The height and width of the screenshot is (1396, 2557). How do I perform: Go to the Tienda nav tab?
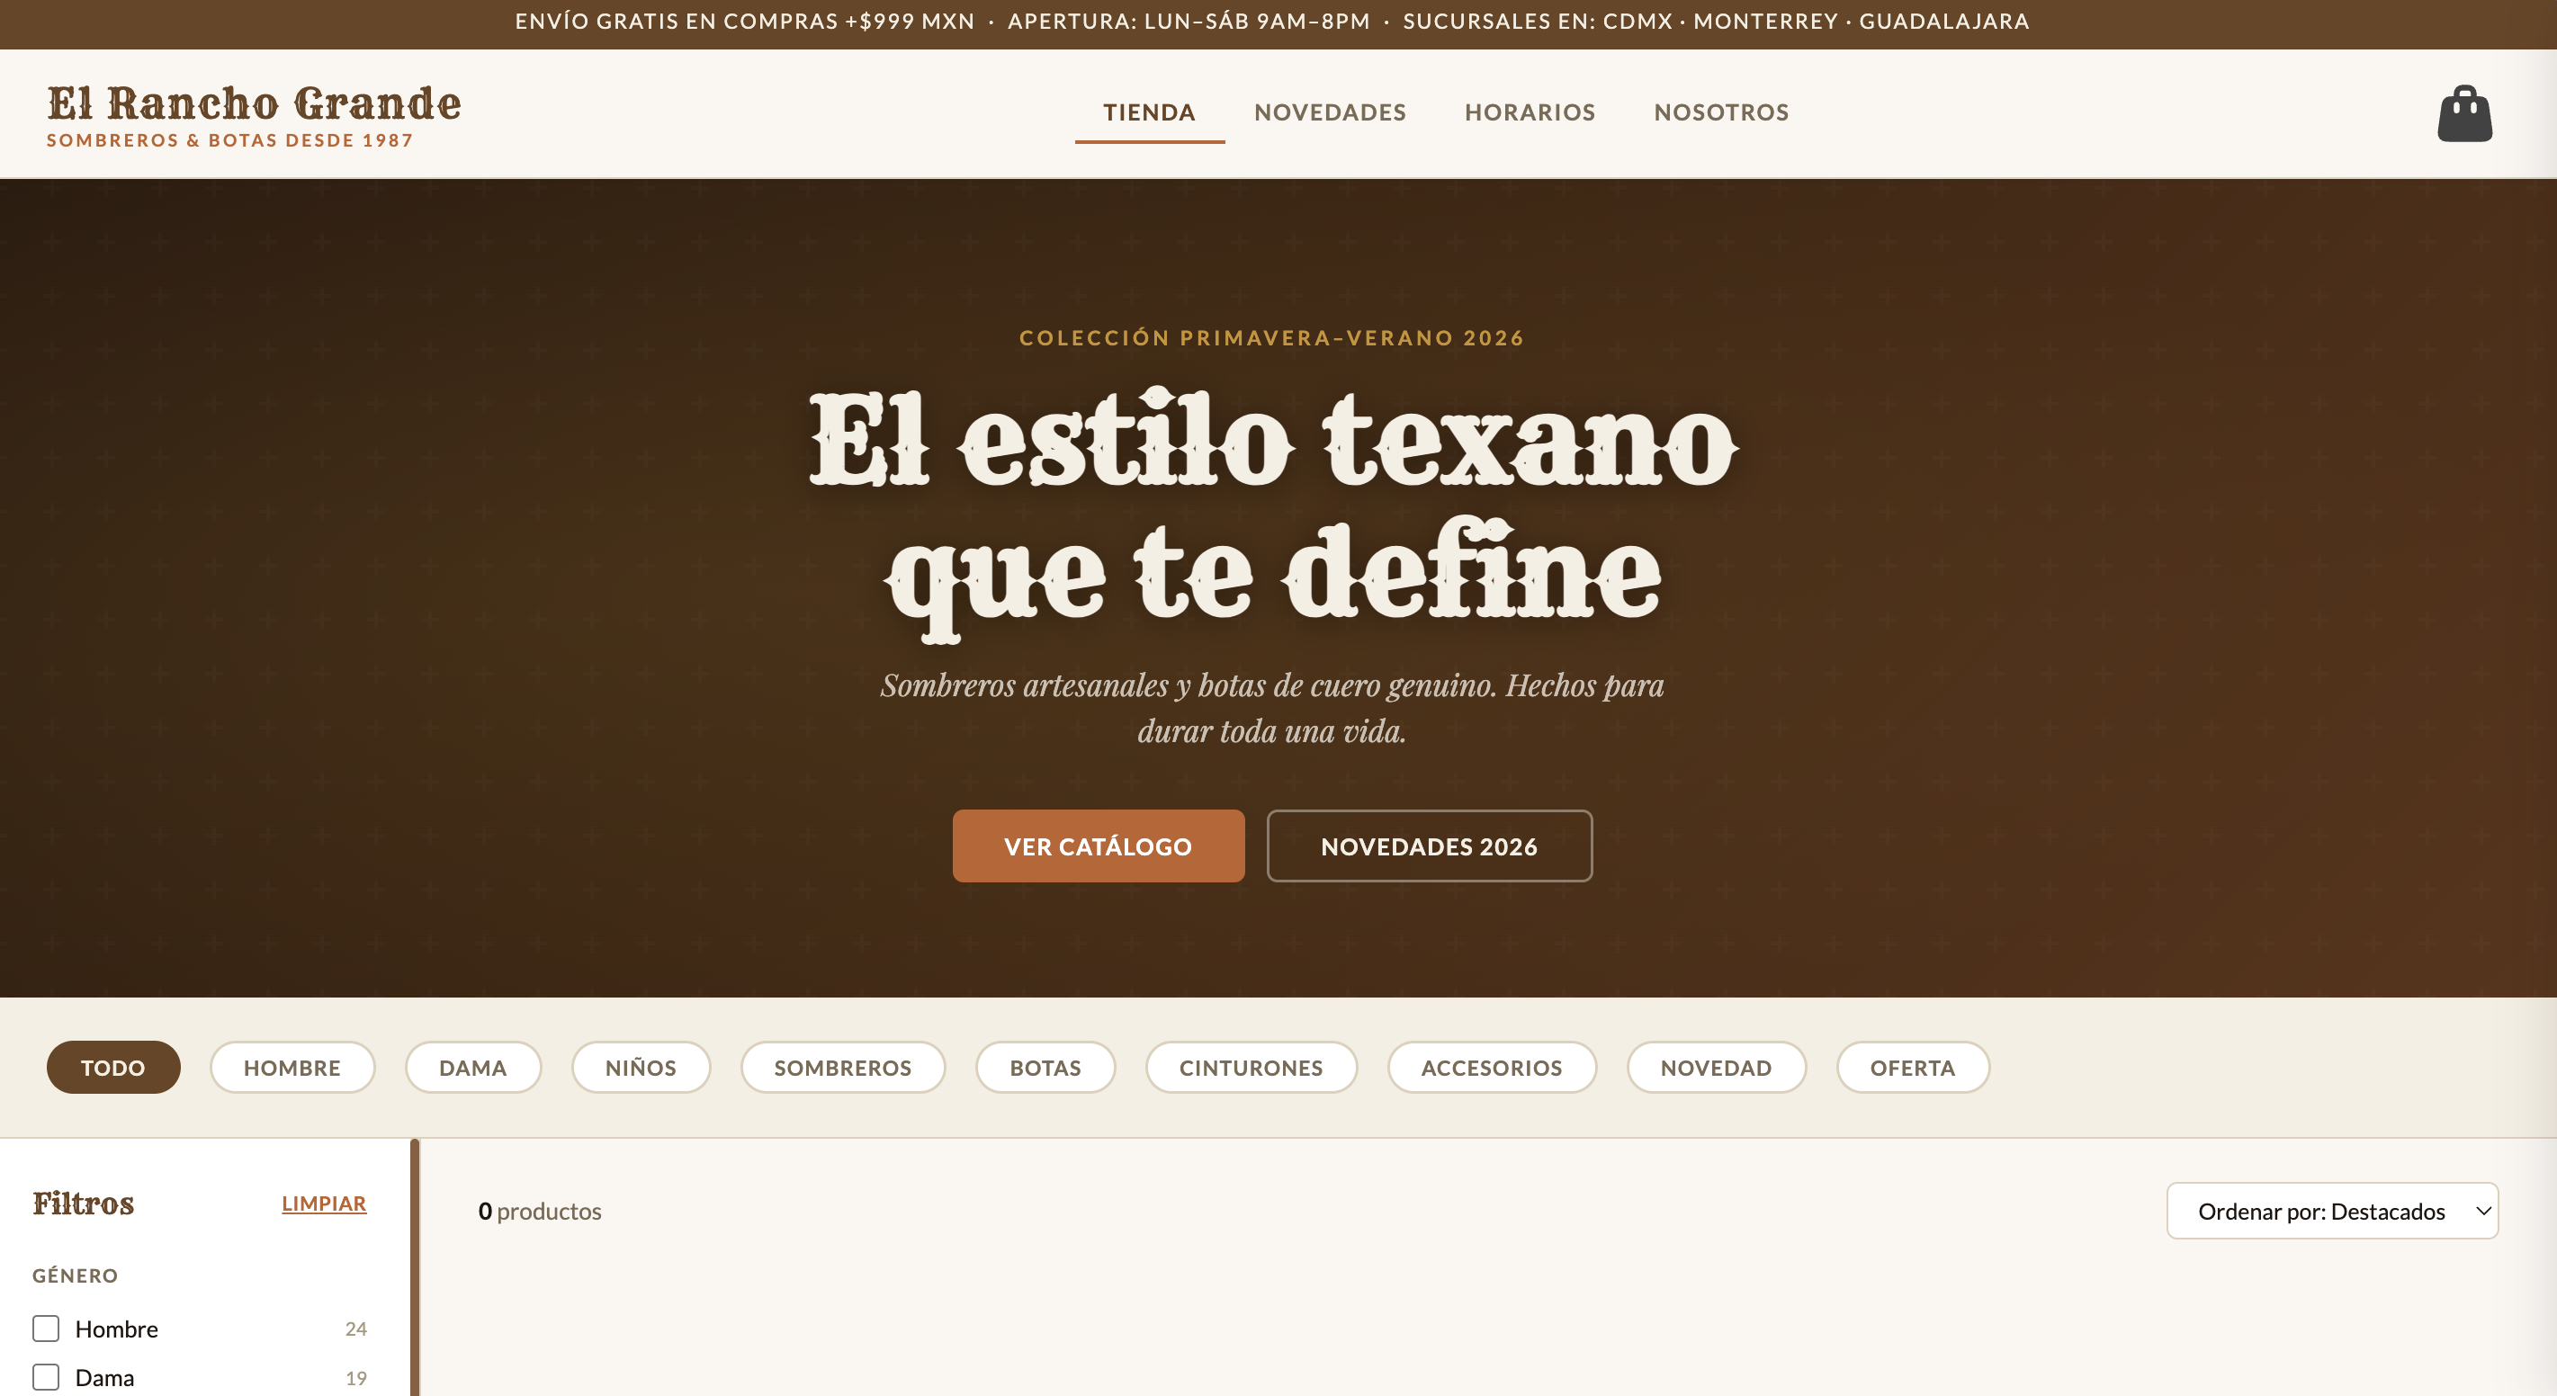(1148, 112)
